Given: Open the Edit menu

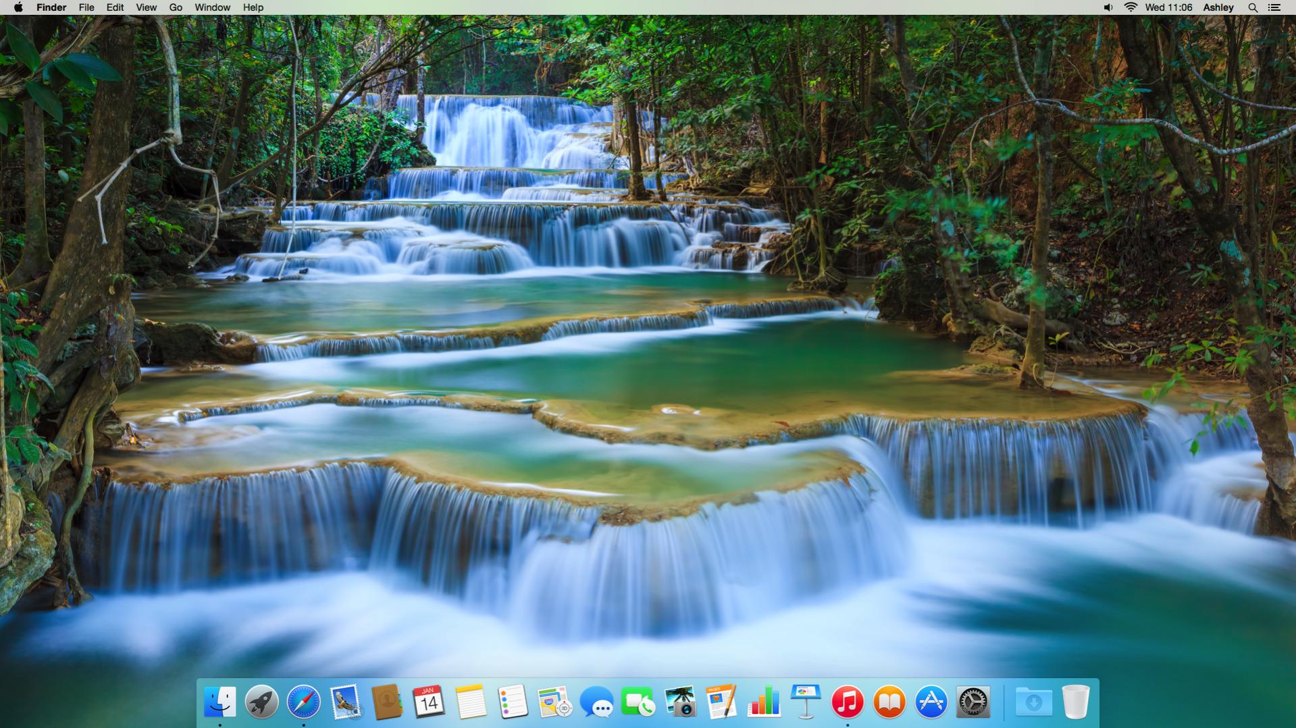Looking at the screenshot, I should pos(115,7).
